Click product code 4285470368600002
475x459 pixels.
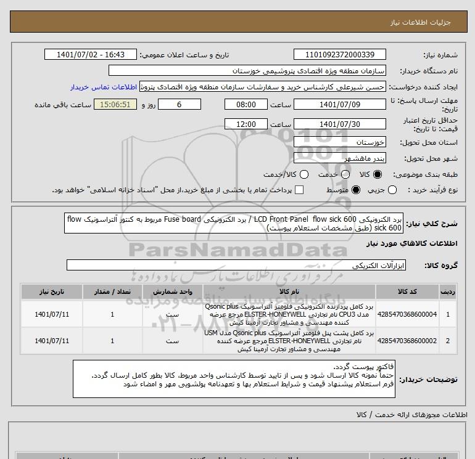407,341
